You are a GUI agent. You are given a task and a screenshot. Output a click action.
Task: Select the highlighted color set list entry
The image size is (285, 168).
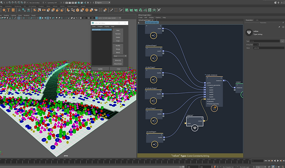pos(102,30)
